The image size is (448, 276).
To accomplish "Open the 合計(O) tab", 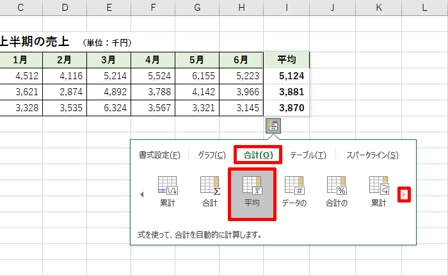I will (x=258, y=155).
